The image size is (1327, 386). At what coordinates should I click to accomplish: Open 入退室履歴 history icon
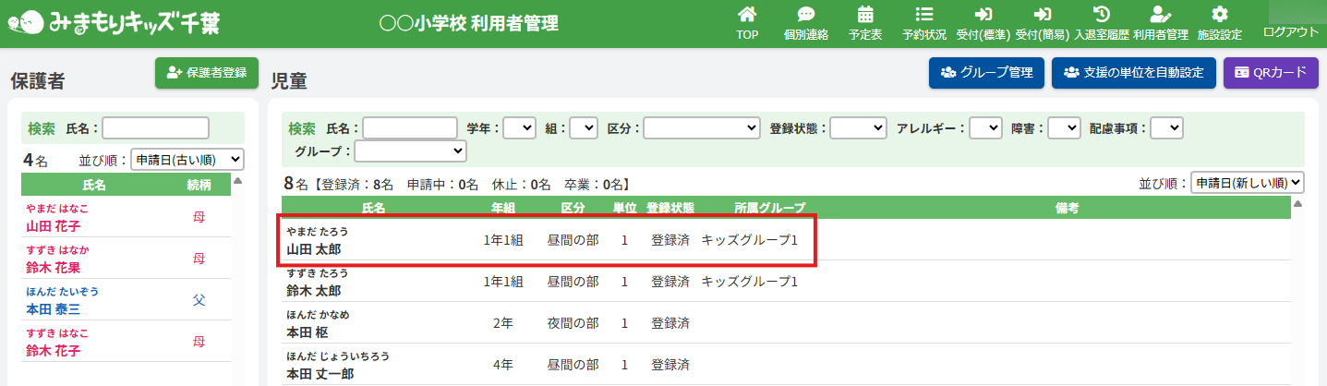1101,15
